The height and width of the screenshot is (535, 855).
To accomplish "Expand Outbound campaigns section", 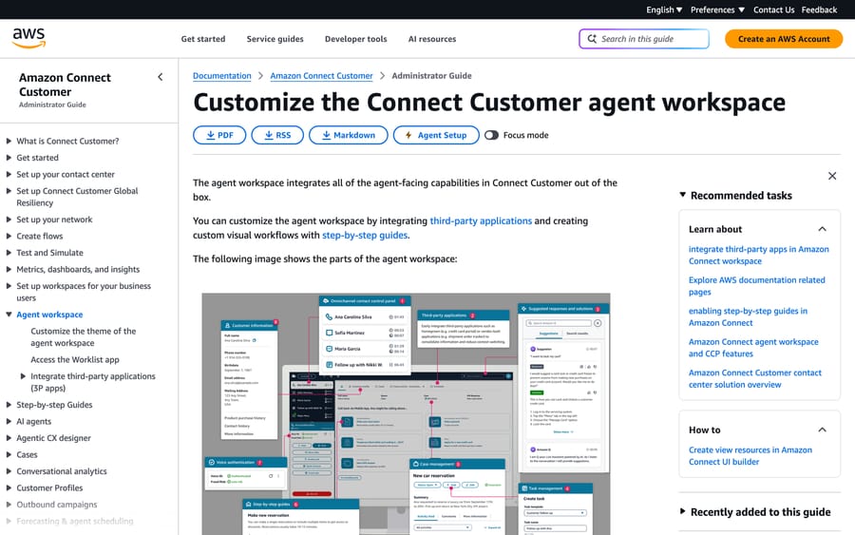I will pos(9,505).
